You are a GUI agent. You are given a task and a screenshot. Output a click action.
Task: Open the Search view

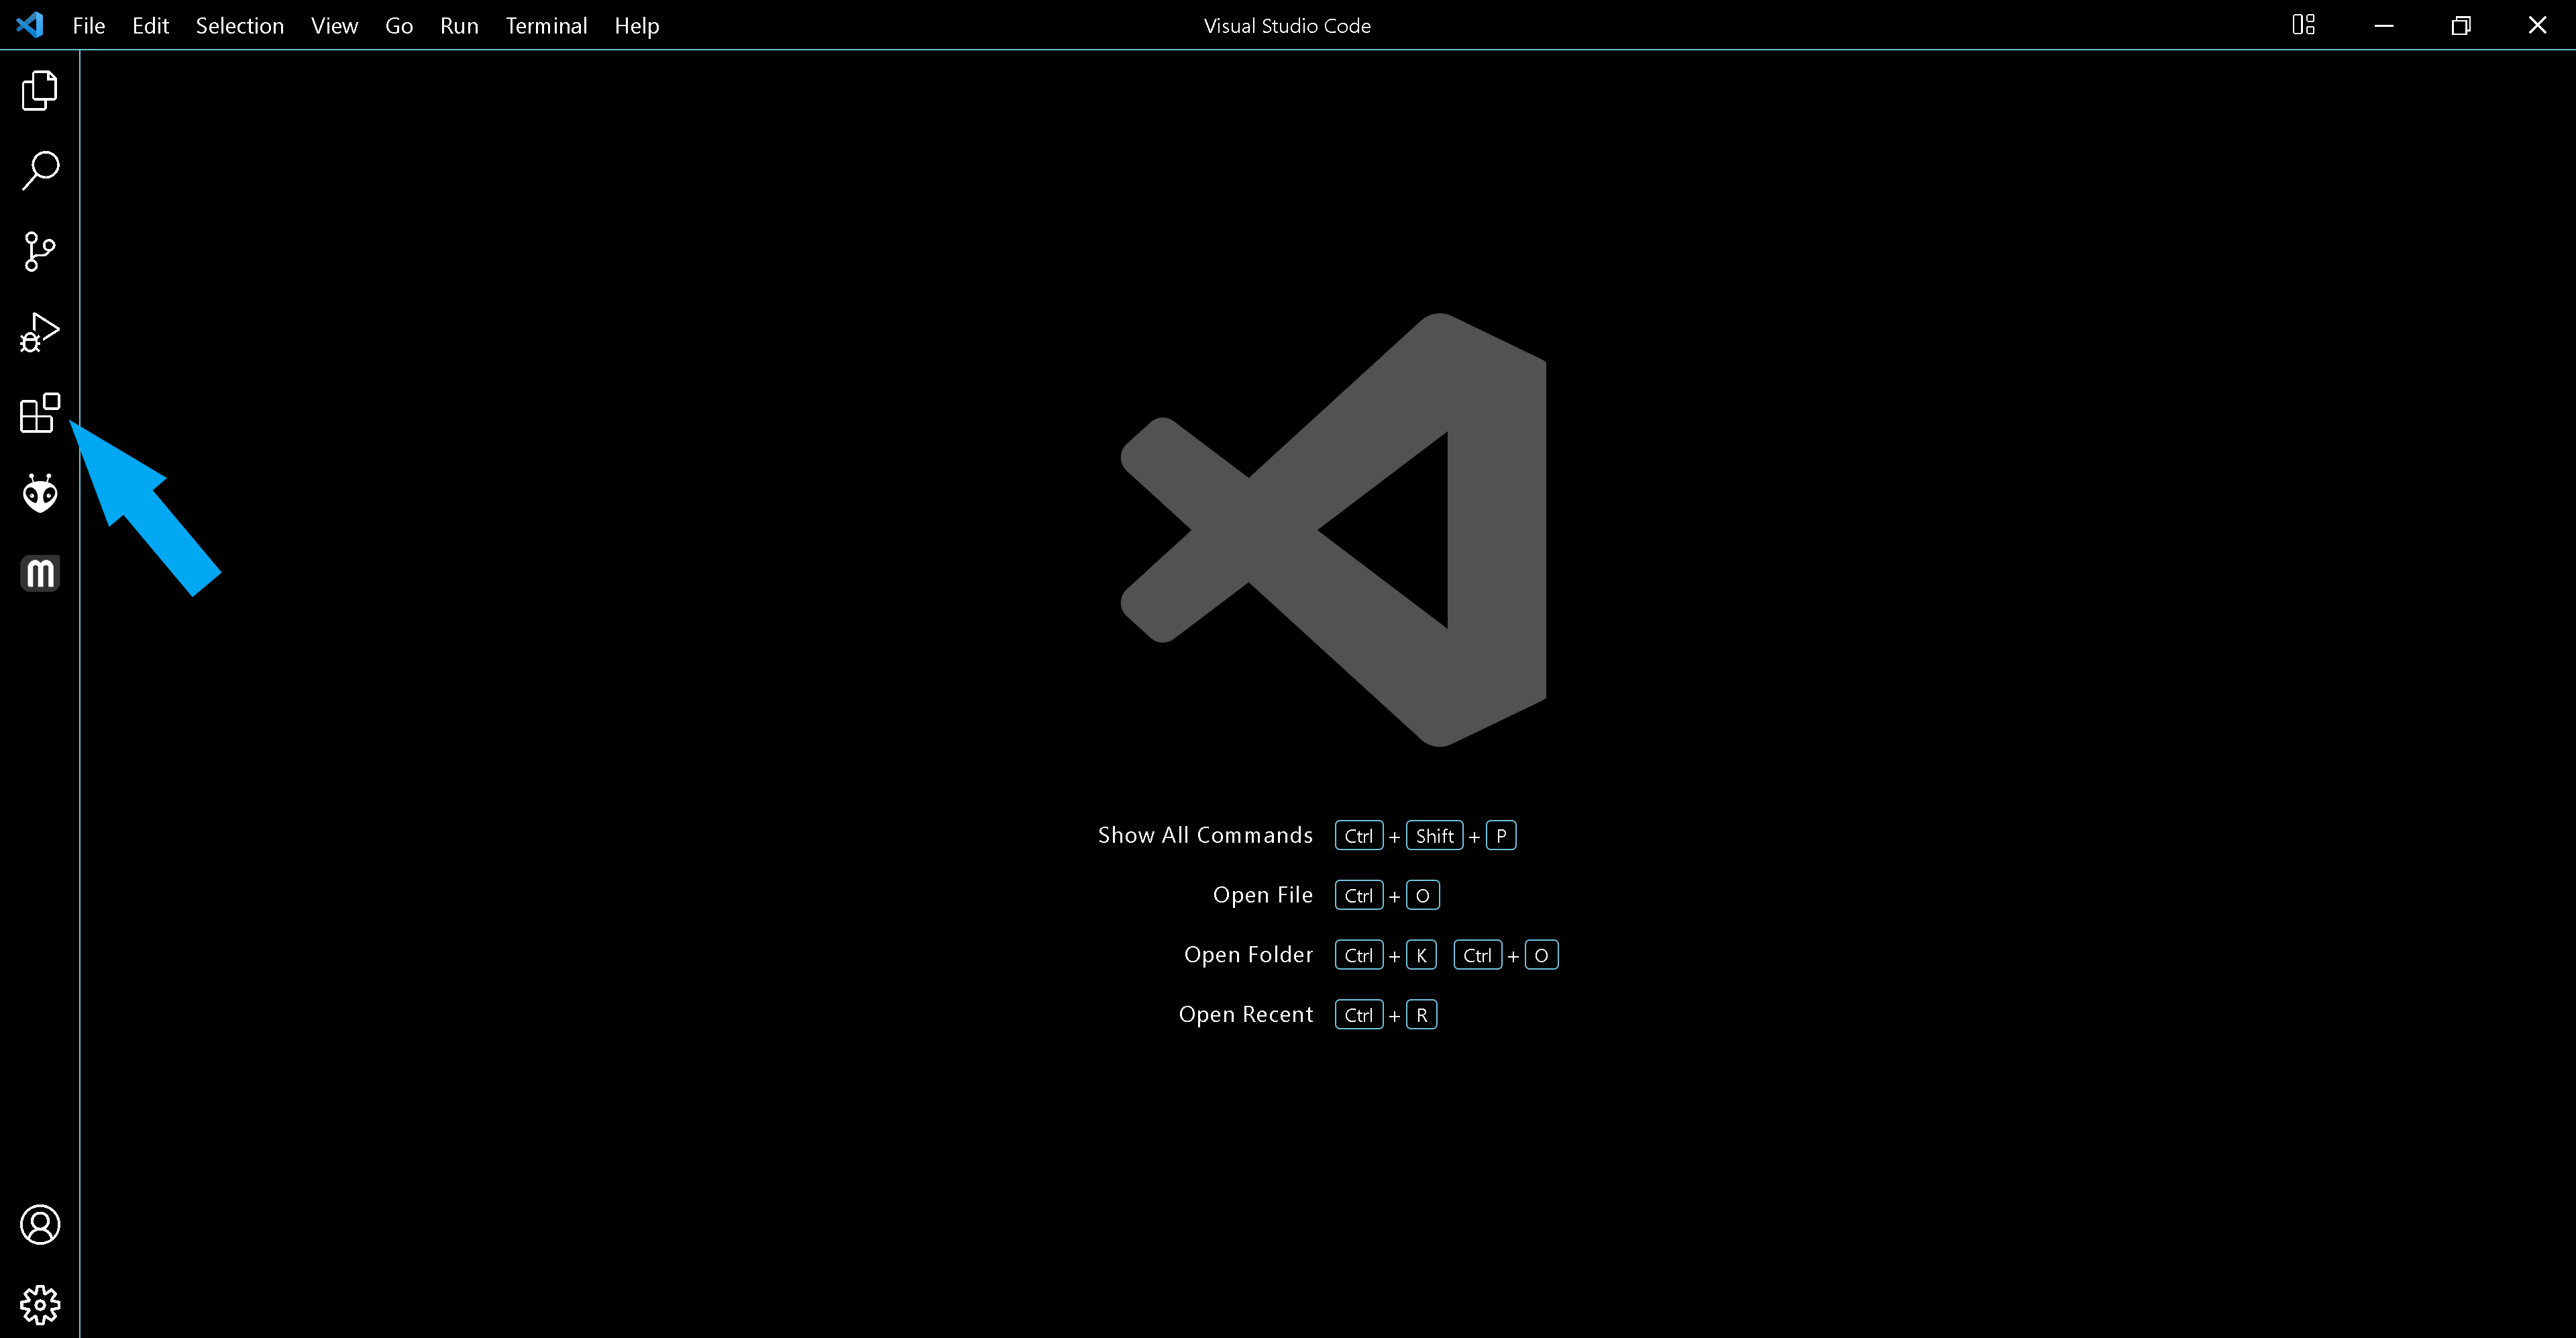click(x=39, y=171)
